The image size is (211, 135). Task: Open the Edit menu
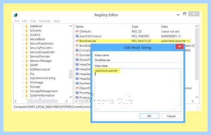coord(25,21)
